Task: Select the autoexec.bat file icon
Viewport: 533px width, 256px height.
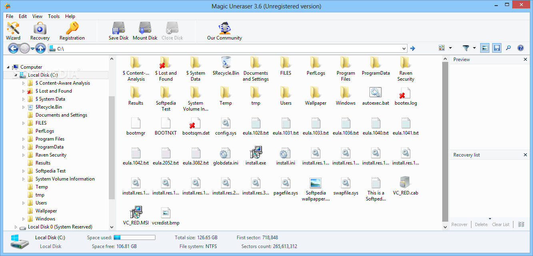Action: click(375, 93)
